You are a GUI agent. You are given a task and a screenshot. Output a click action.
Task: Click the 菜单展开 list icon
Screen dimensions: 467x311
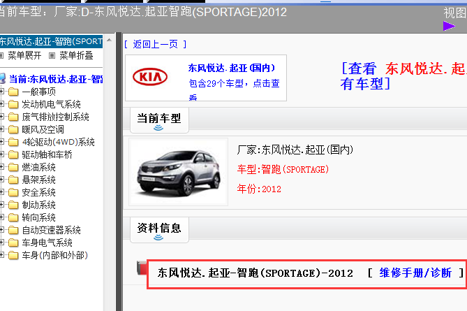(x=1, y=55)
